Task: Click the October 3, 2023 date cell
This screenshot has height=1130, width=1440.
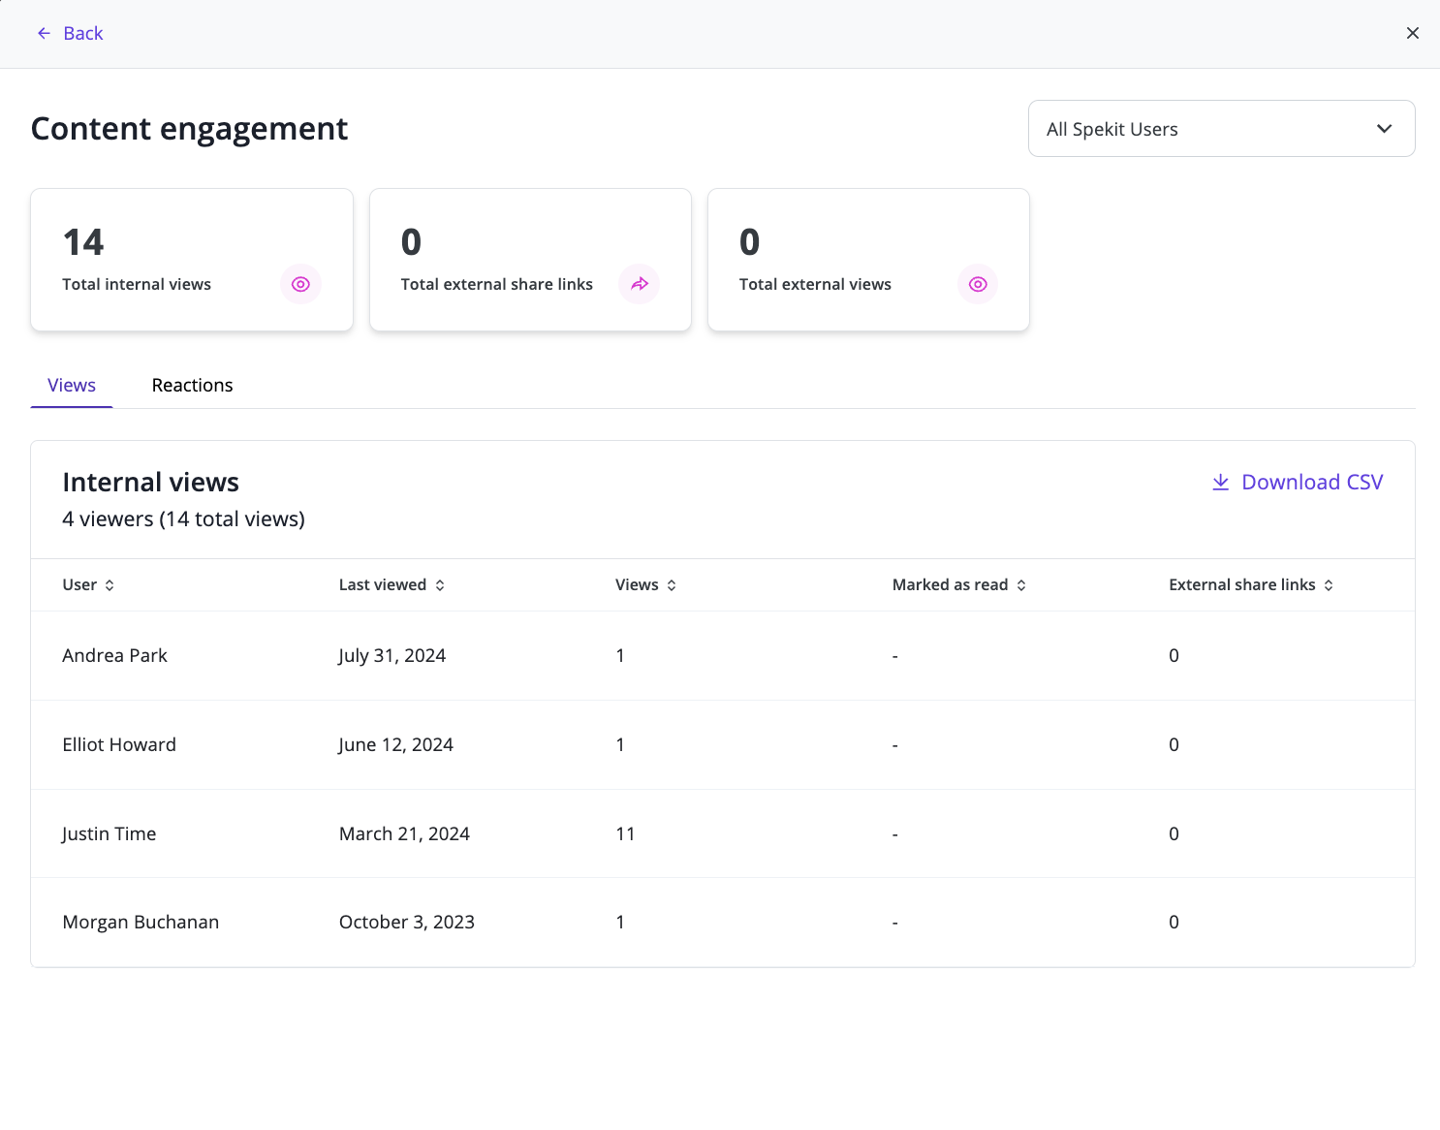Action: (x=407, y=923)
